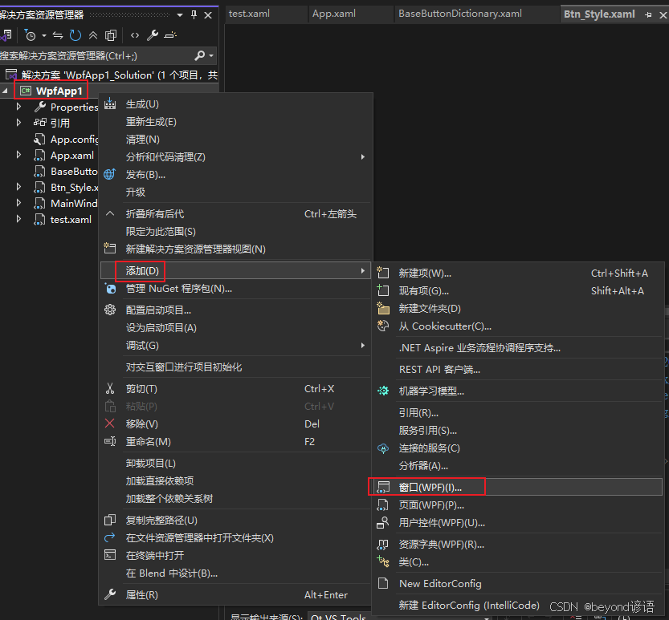Image resolution: width=669 pixels, height=620 pixels.
Task: Click user control icon beside 用户控件(WPF)(U)
Action: [383, 522]
